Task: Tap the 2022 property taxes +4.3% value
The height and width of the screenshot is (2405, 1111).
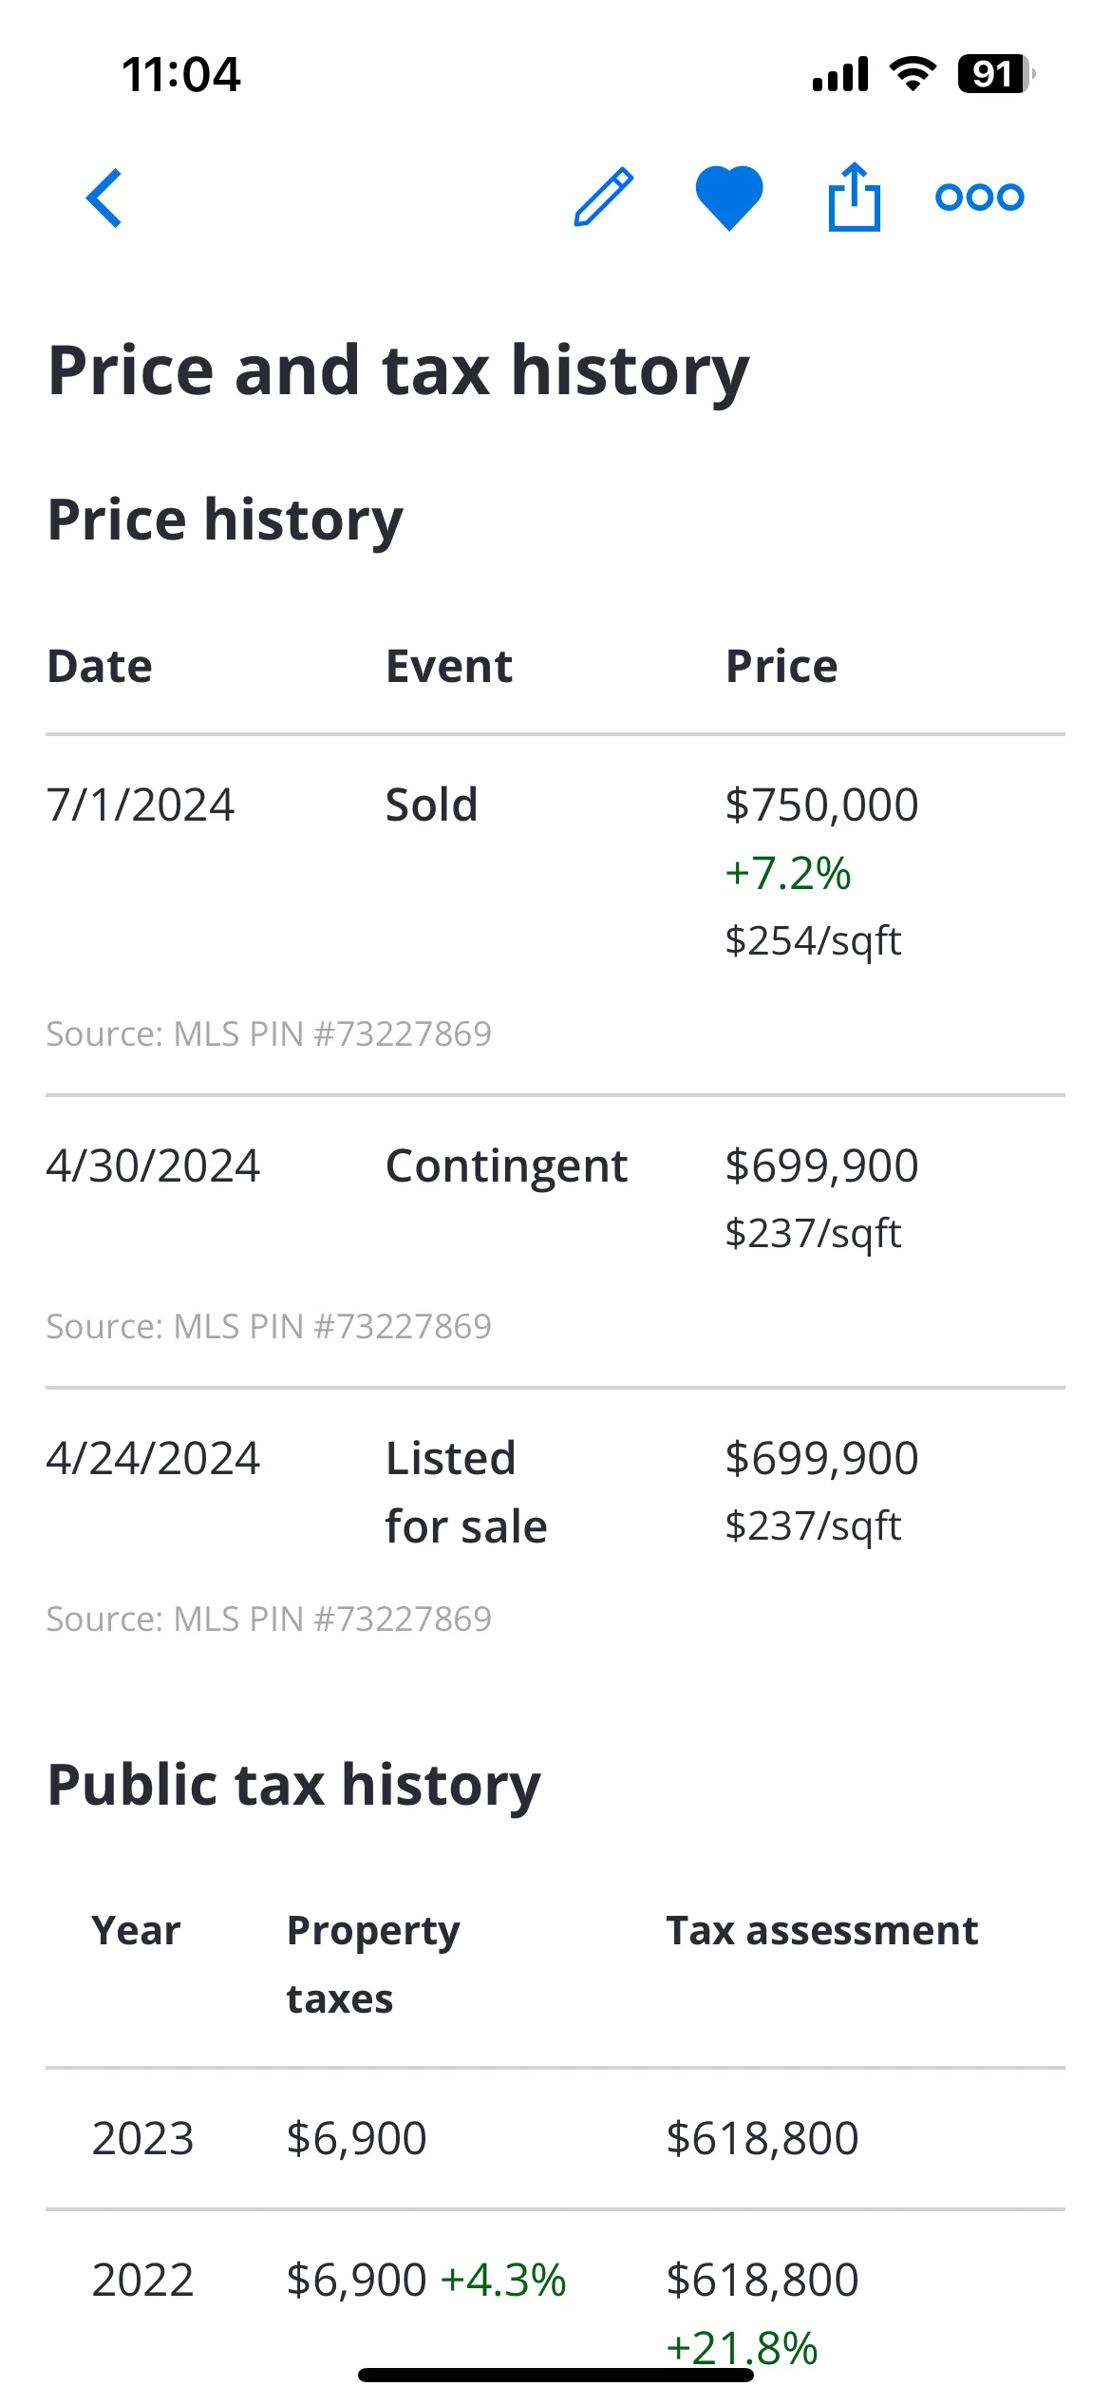Action: 426,2280
